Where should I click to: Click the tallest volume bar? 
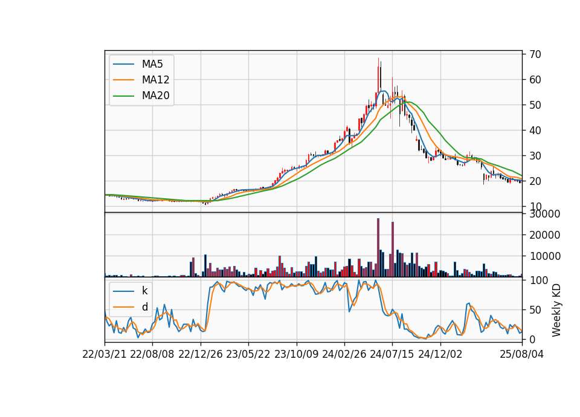[x=378, y=248]
